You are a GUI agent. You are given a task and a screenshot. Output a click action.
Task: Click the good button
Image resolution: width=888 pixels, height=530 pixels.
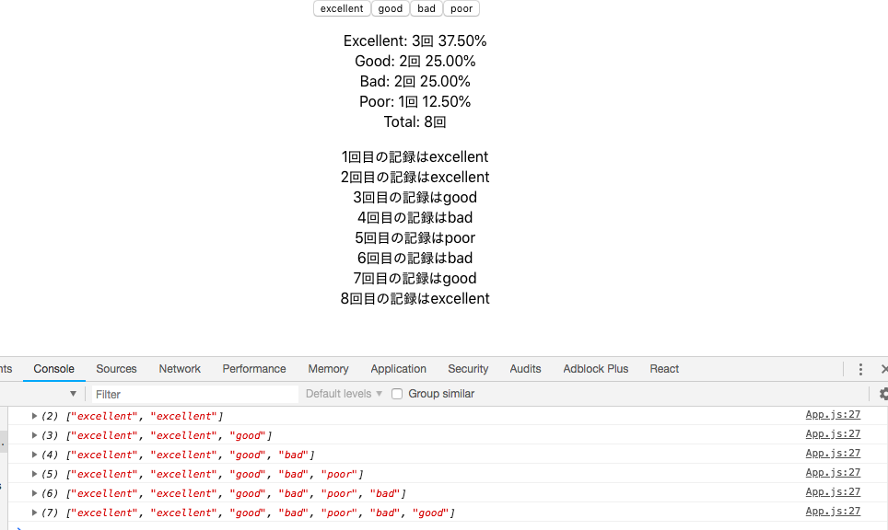pyautogui.click(x=391, y=8)
